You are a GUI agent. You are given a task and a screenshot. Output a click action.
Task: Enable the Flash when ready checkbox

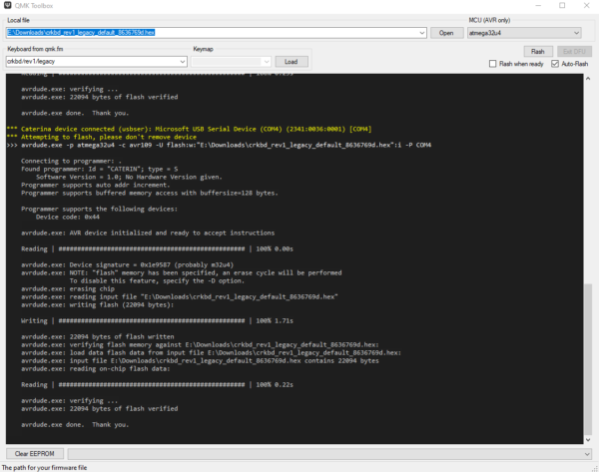[x=493, y=64]
